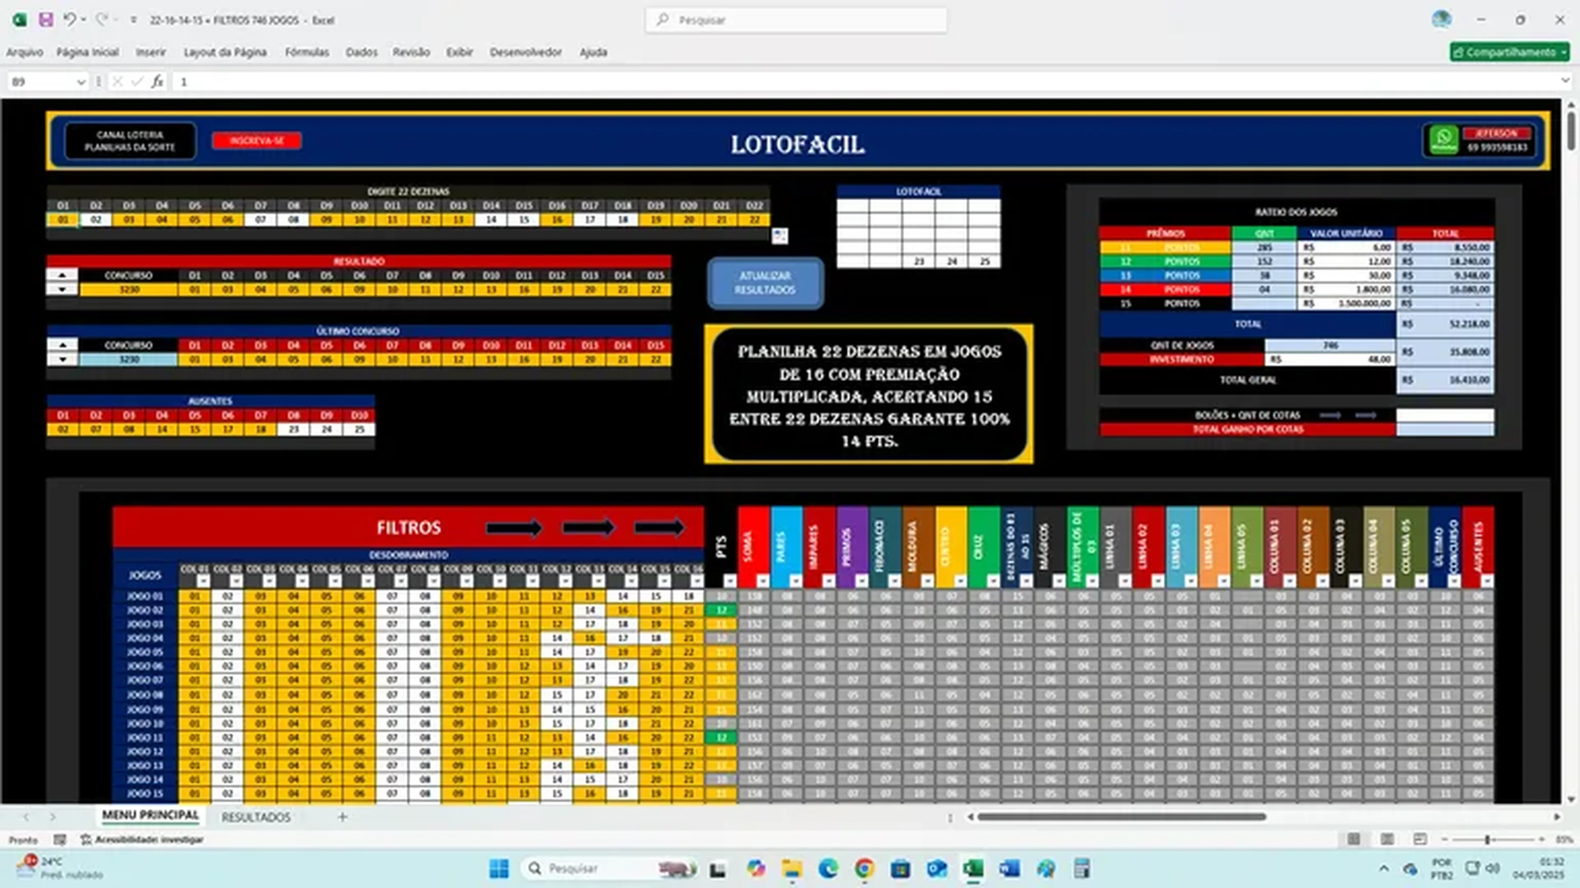Expand the formula bar chevron
Screen dimensions: 1580x888
click(x=1565, y=81)
